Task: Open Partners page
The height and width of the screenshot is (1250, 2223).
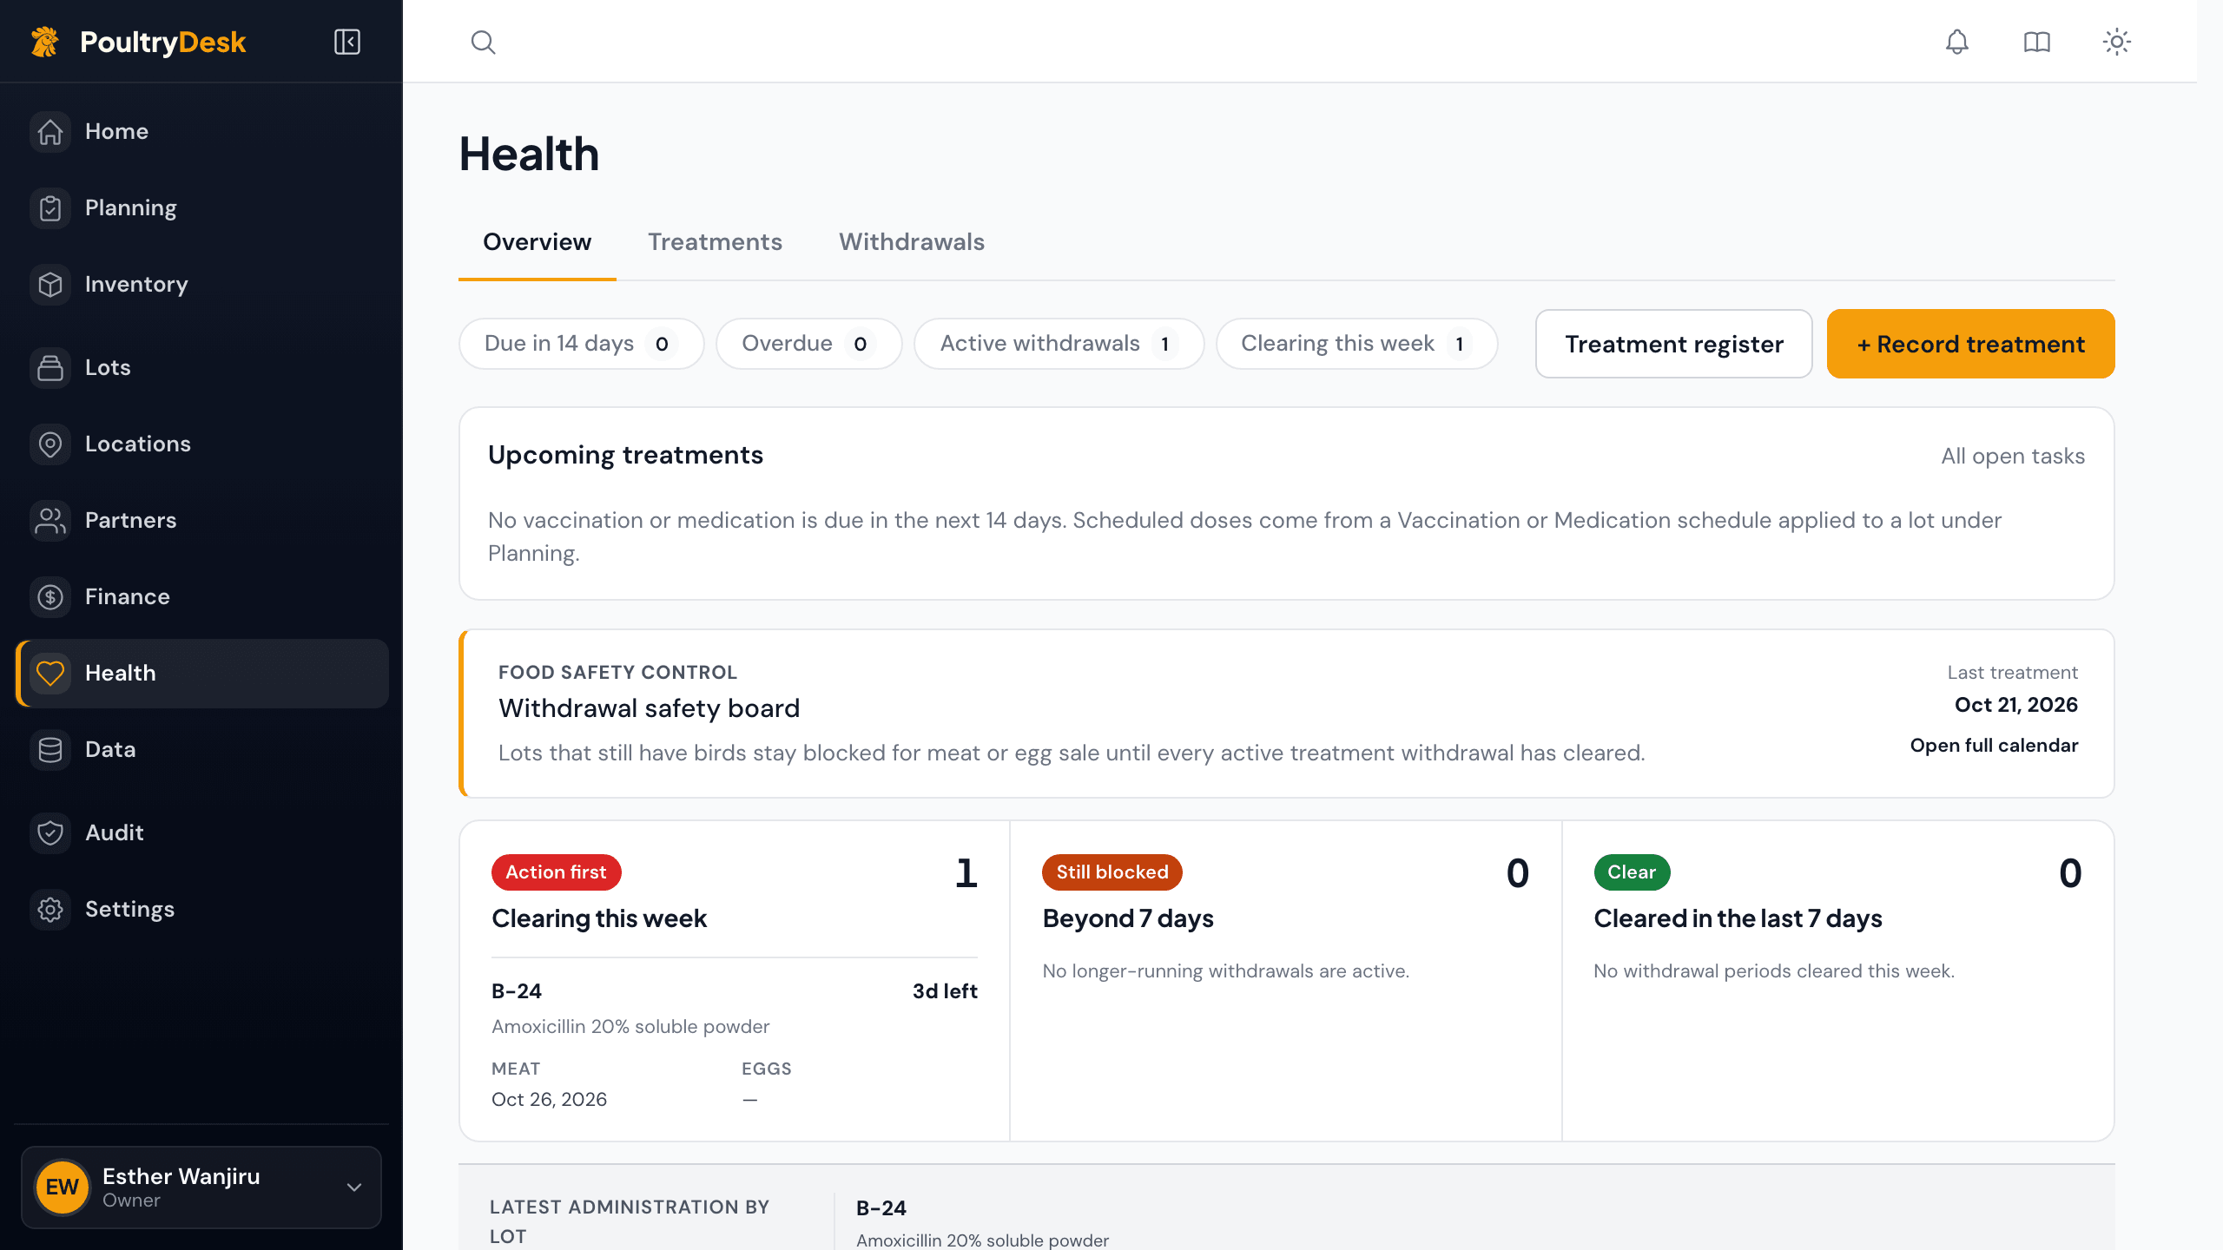Action: click(201, 521)
